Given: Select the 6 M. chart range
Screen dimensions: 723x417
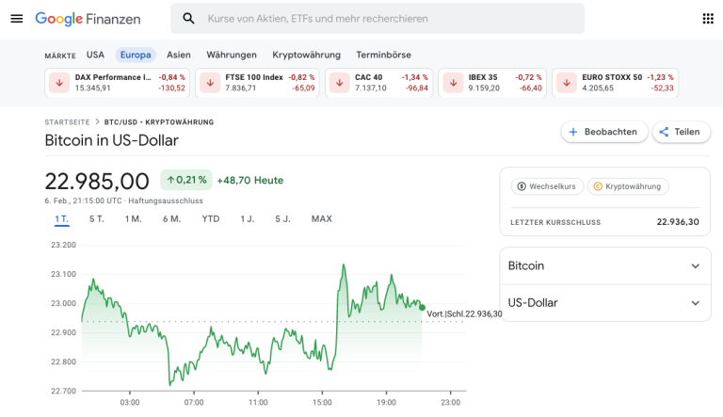Looking at the screenshot, I should 171,219.
